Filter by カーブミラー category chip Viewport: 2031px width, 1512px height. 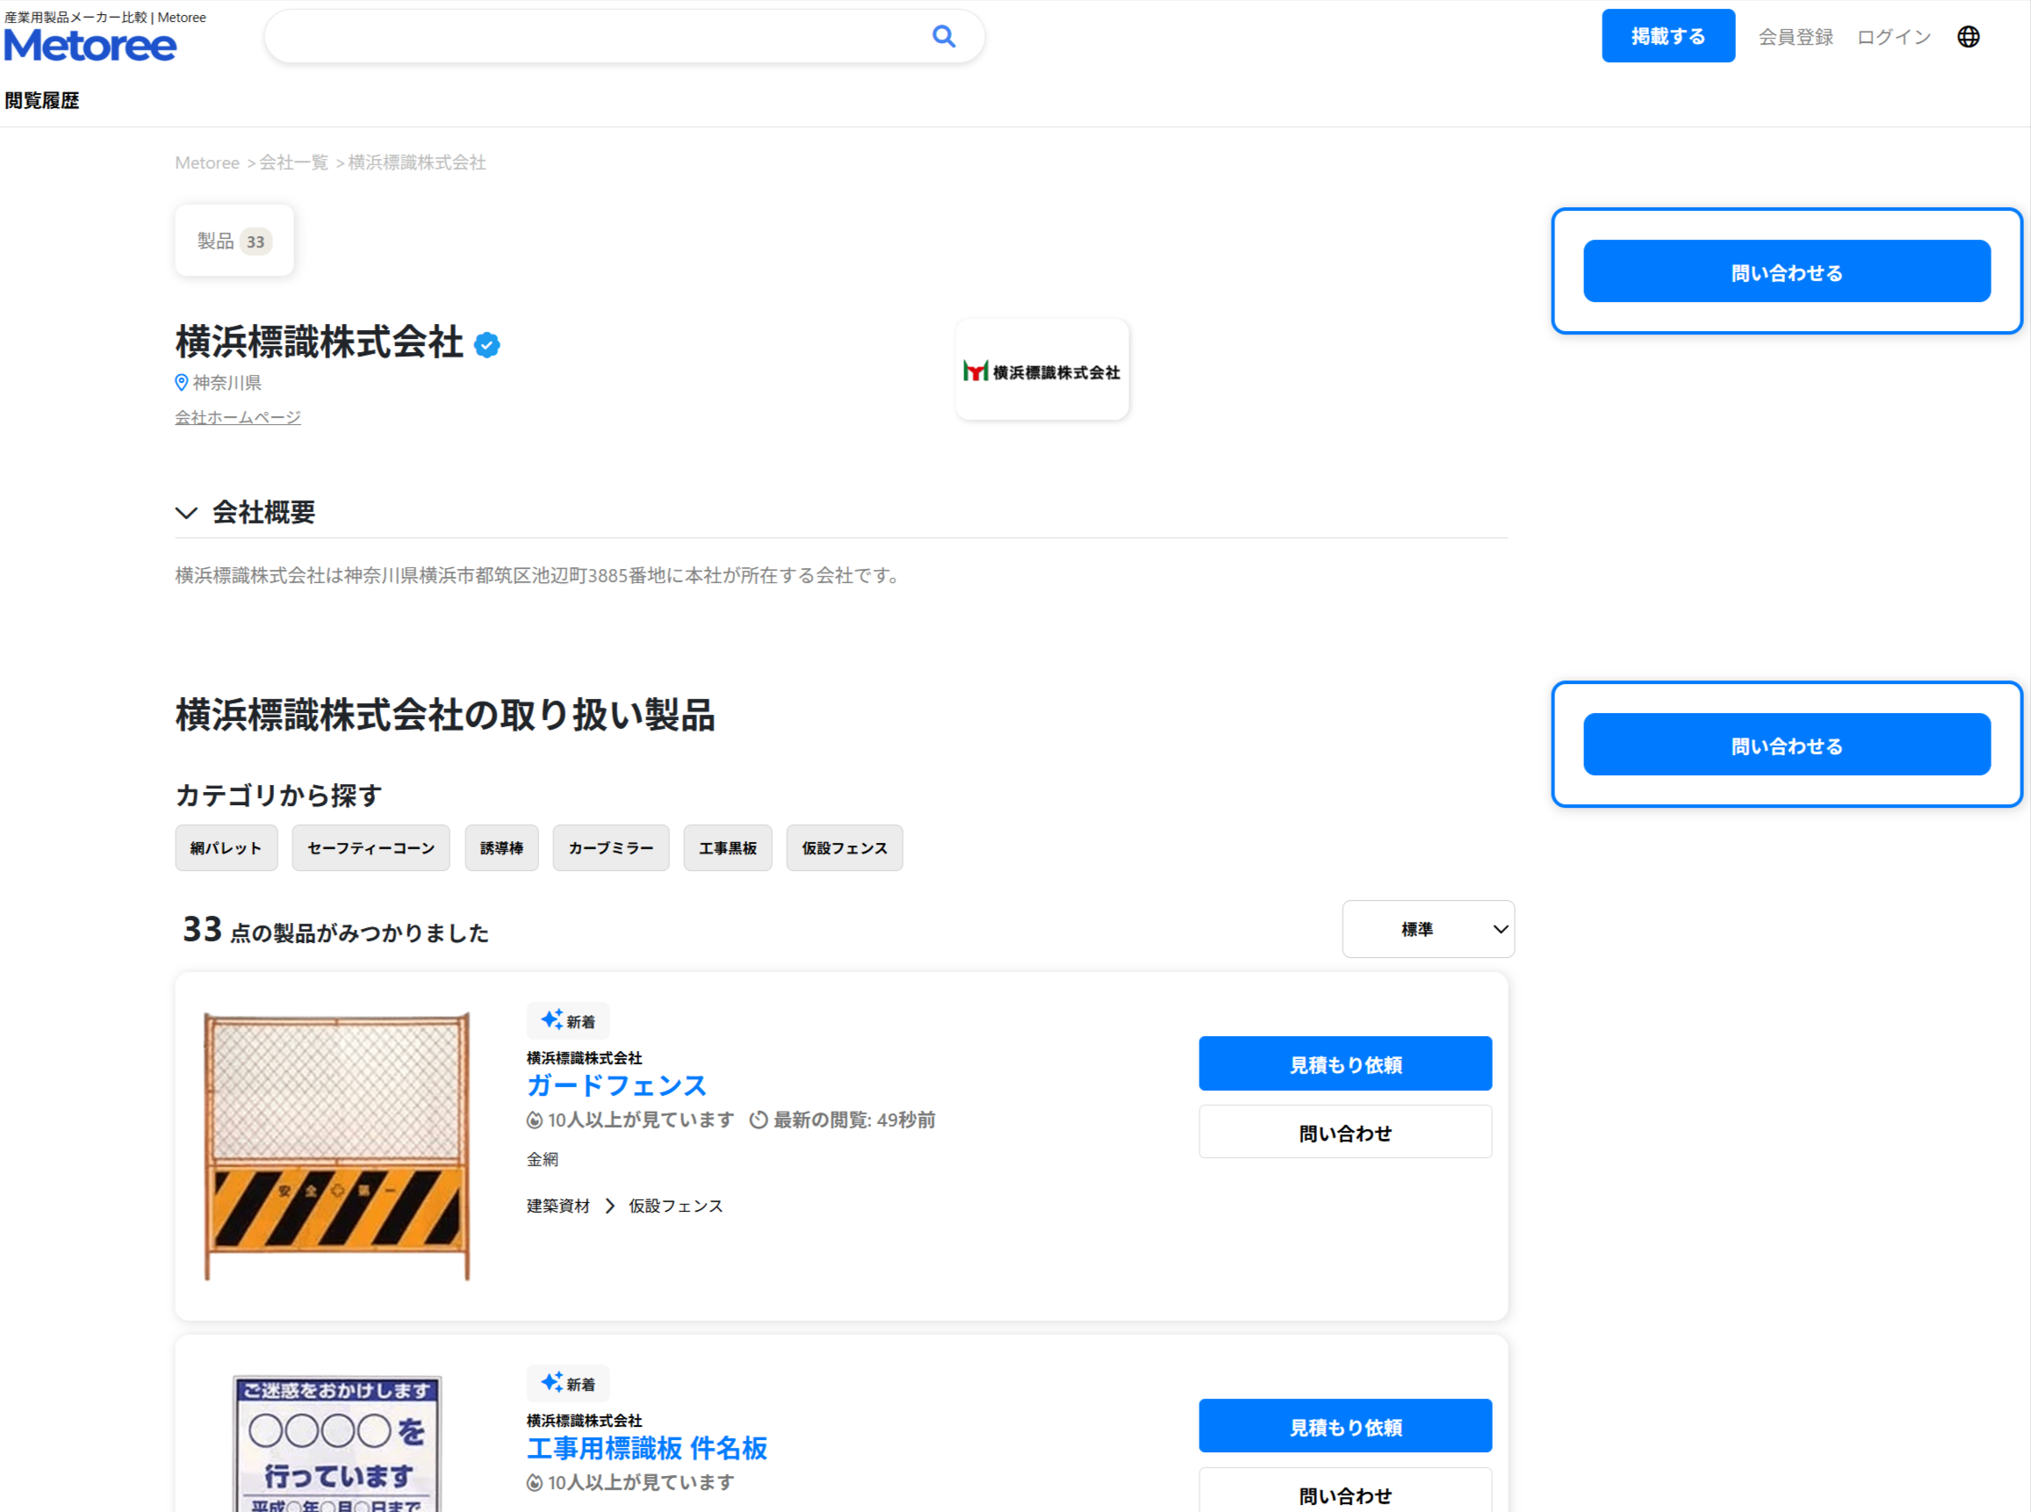610,847
